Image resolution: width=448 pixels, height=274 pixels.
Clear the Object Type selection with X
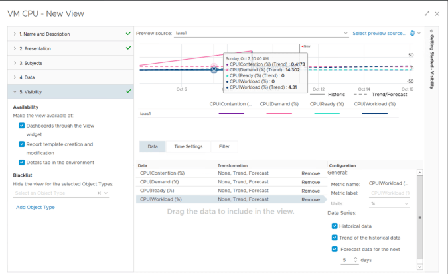click(x=99, y=193)
